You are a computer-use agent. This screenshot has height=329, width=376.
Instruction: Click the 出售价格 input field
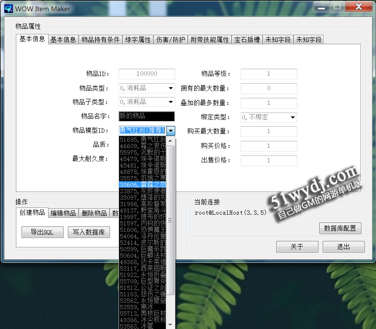click(x=269, y=161)
